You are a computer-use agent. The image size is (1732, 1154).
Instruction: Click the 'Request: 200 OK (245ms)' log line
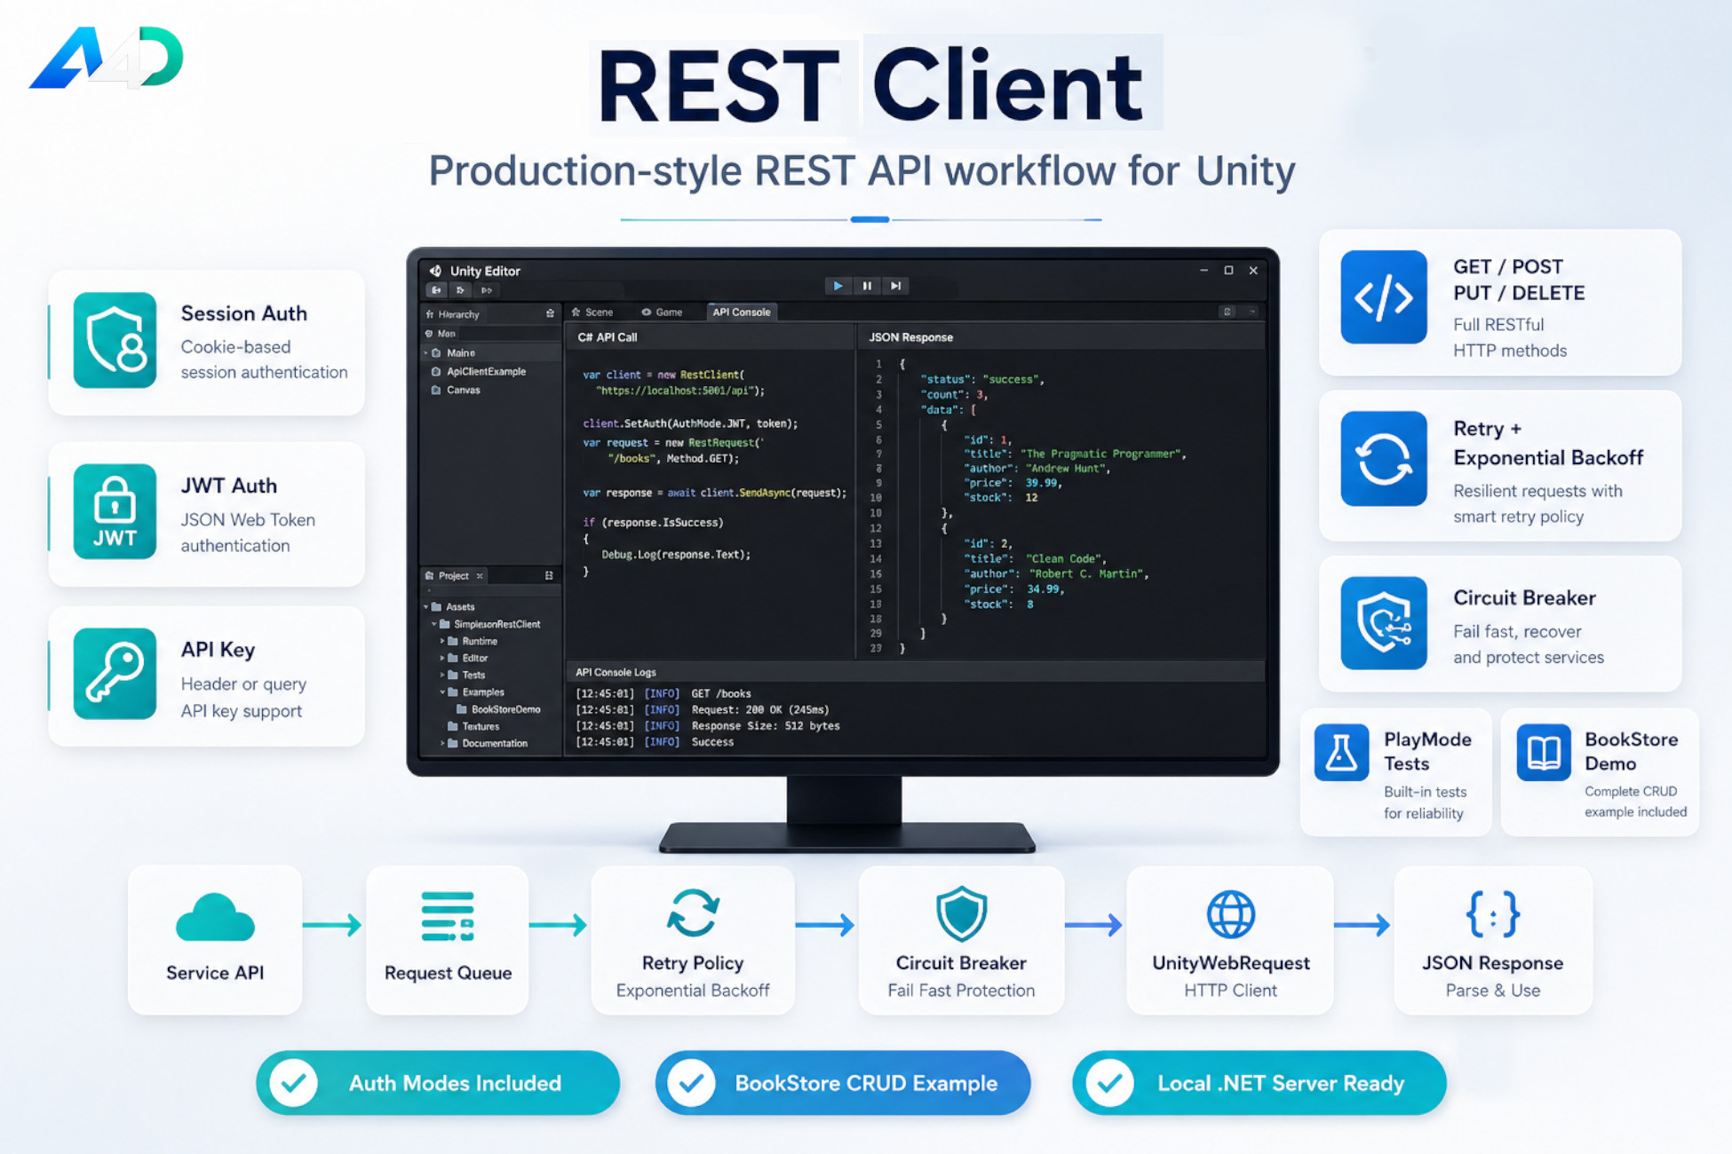[703, 710]
